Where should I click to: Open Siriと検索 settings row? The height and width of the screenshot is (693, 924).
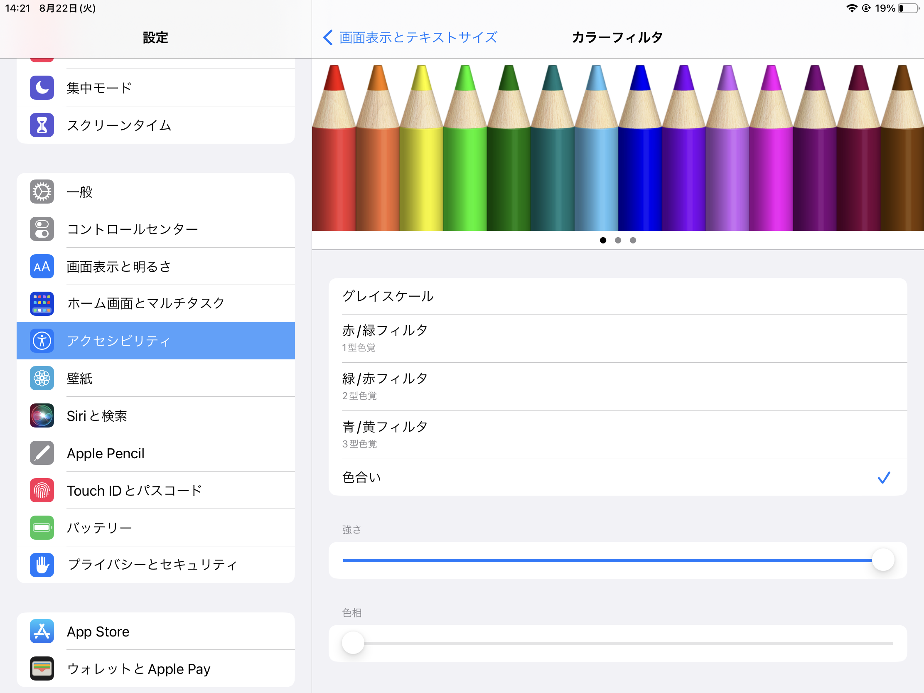156,415
